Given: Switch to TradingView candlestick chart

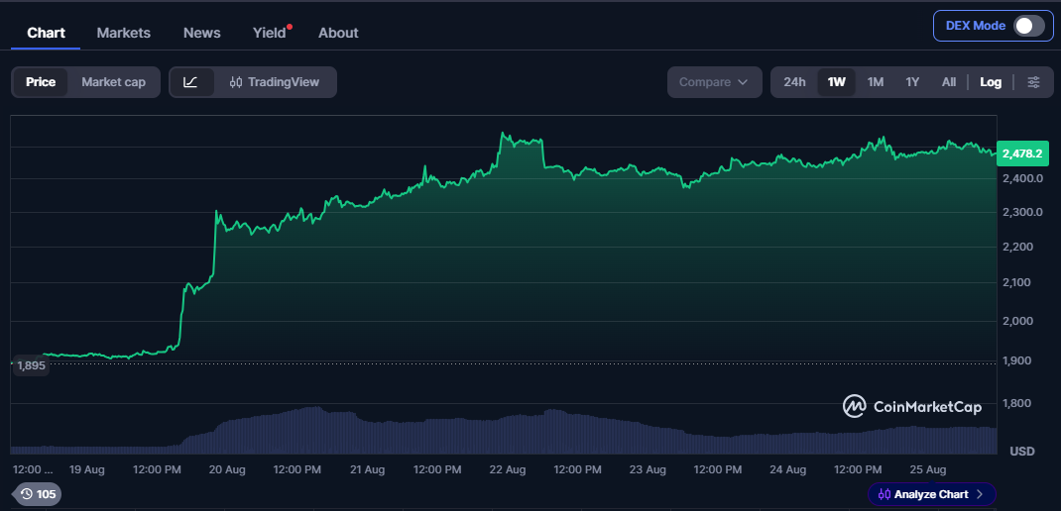Looking at the screenshot, I should (x=275, y=82).
